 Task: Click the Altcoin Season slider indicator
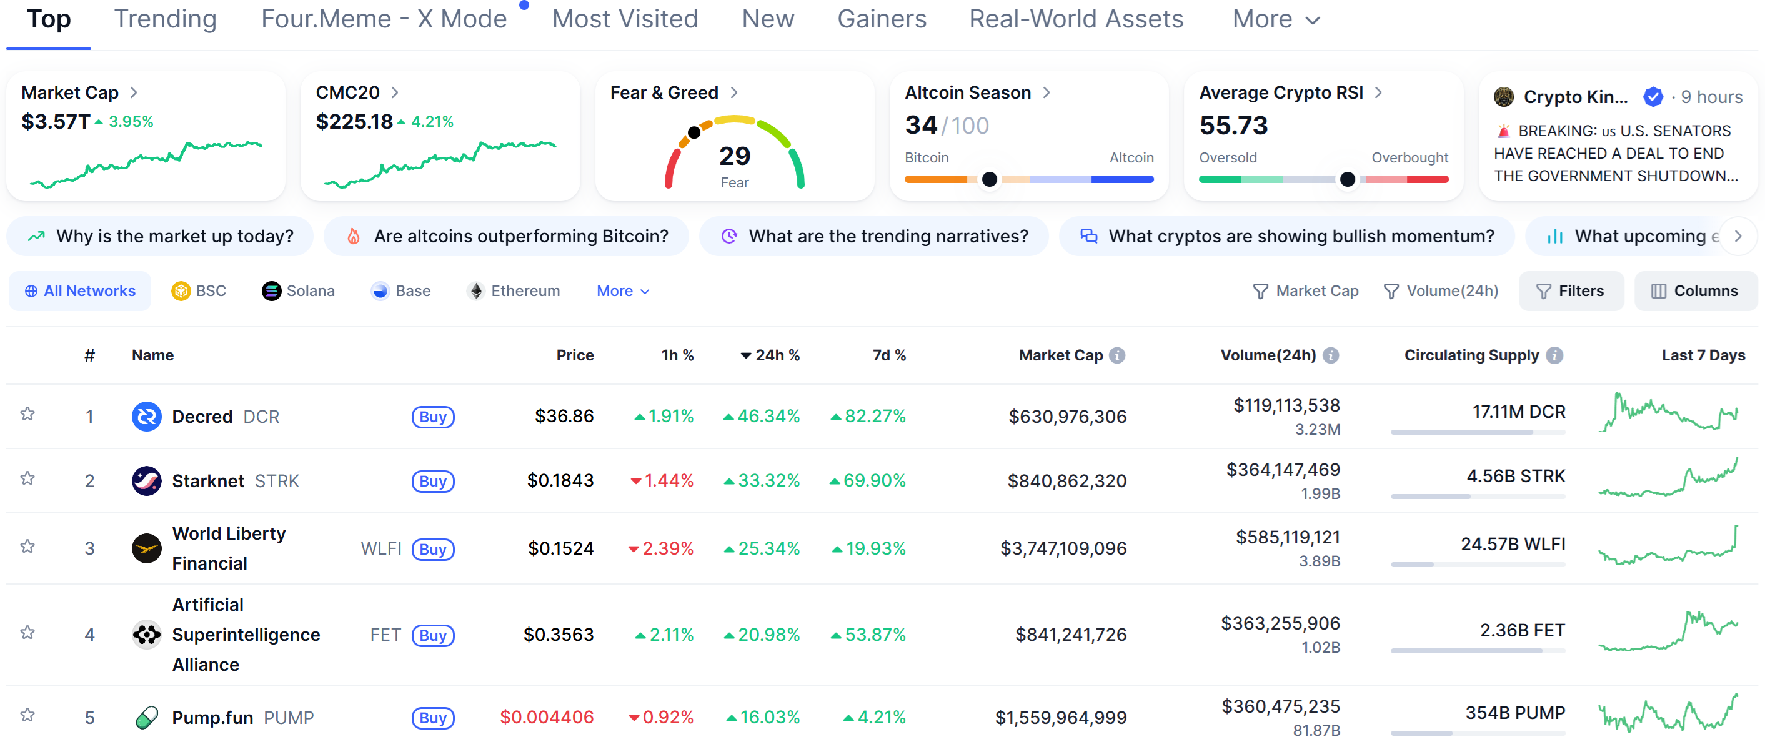pyautogui.click(x=988, y=179)
